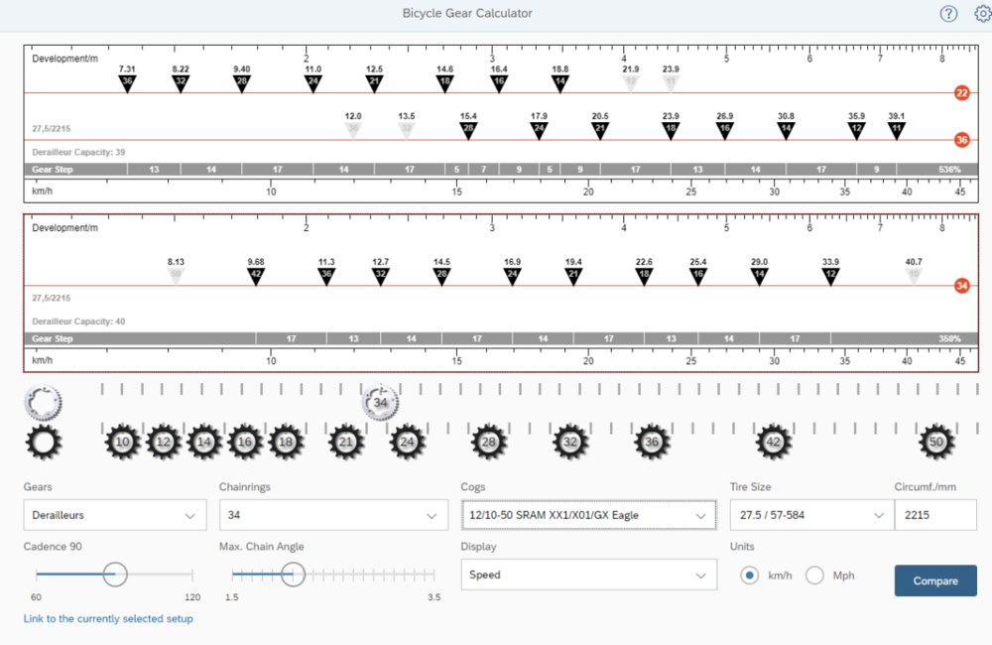Select the 34-tooth chainring icon
Viewport: 992px width, 645px height.
click(381, 403)
